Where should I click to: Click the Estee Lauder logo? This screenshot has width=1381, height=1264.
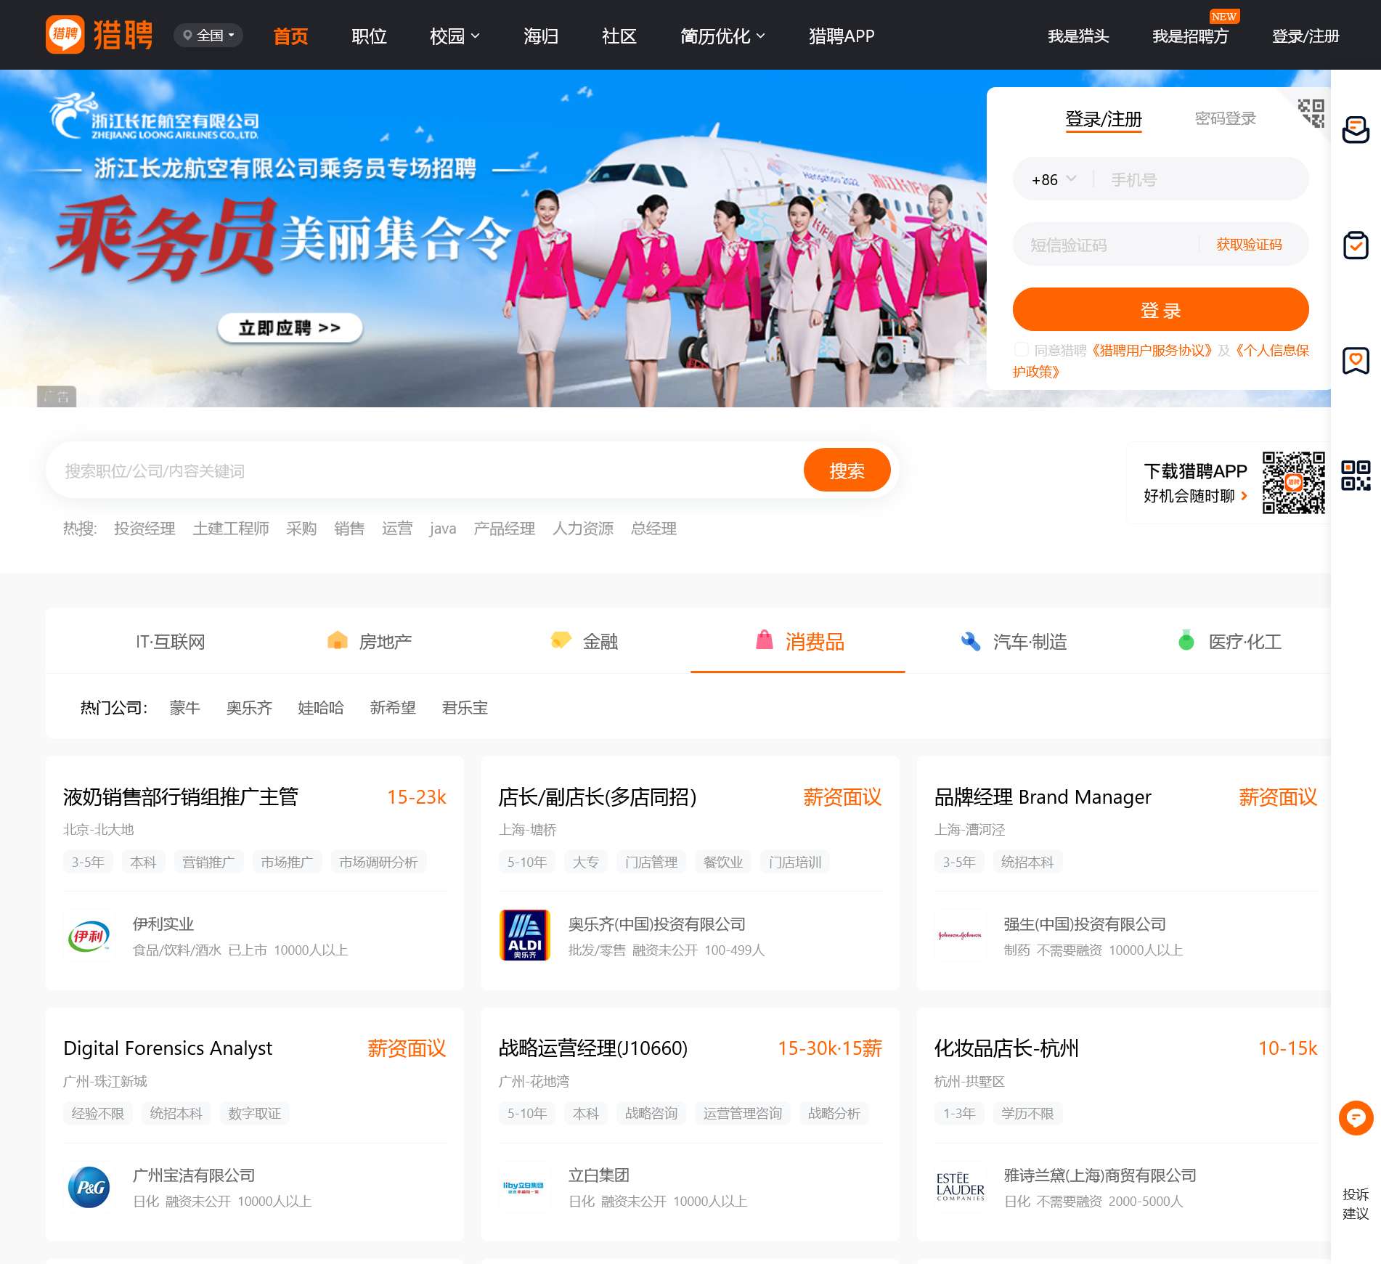pyautogui.click(x=960, y=1187)
